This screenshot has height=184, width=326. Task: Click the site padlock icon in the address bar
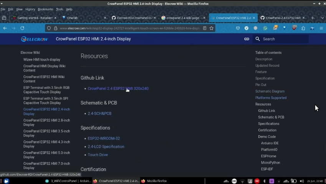pyautogui.click(x=56, y=28)
